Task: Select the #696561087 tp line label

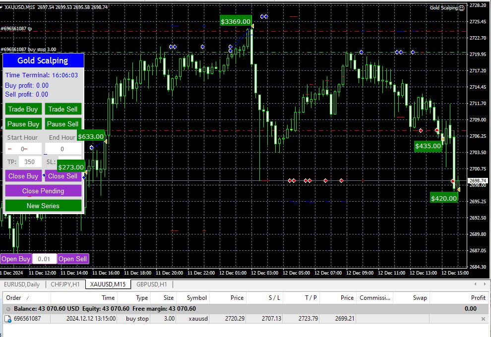Action: point(16,28)
